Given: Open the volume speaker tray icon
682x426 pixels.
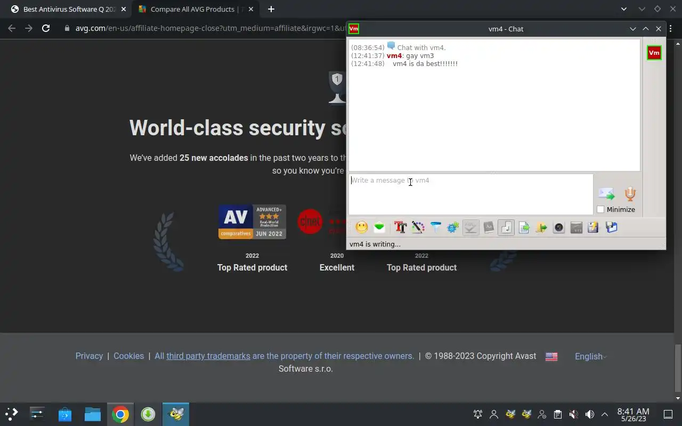Looking at the screenshot, I should point(589,414).
